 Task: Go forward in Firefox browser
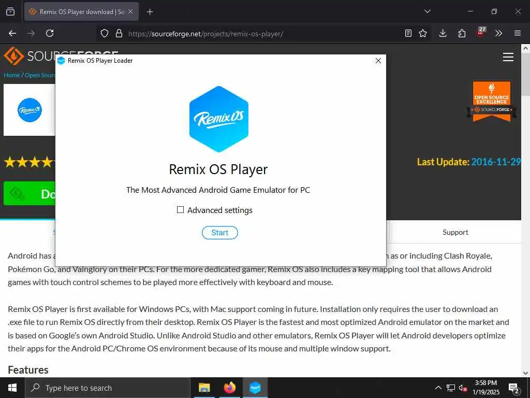[x=31, y=33]
